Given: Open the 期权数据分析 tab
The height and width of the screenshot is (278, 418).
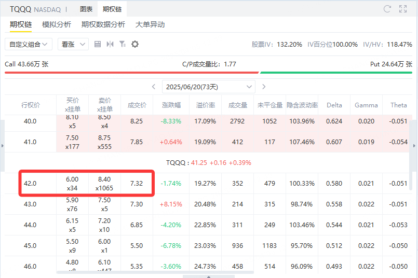Looking at the screenshot, I should pyautogui.click(x=103, y=25).
